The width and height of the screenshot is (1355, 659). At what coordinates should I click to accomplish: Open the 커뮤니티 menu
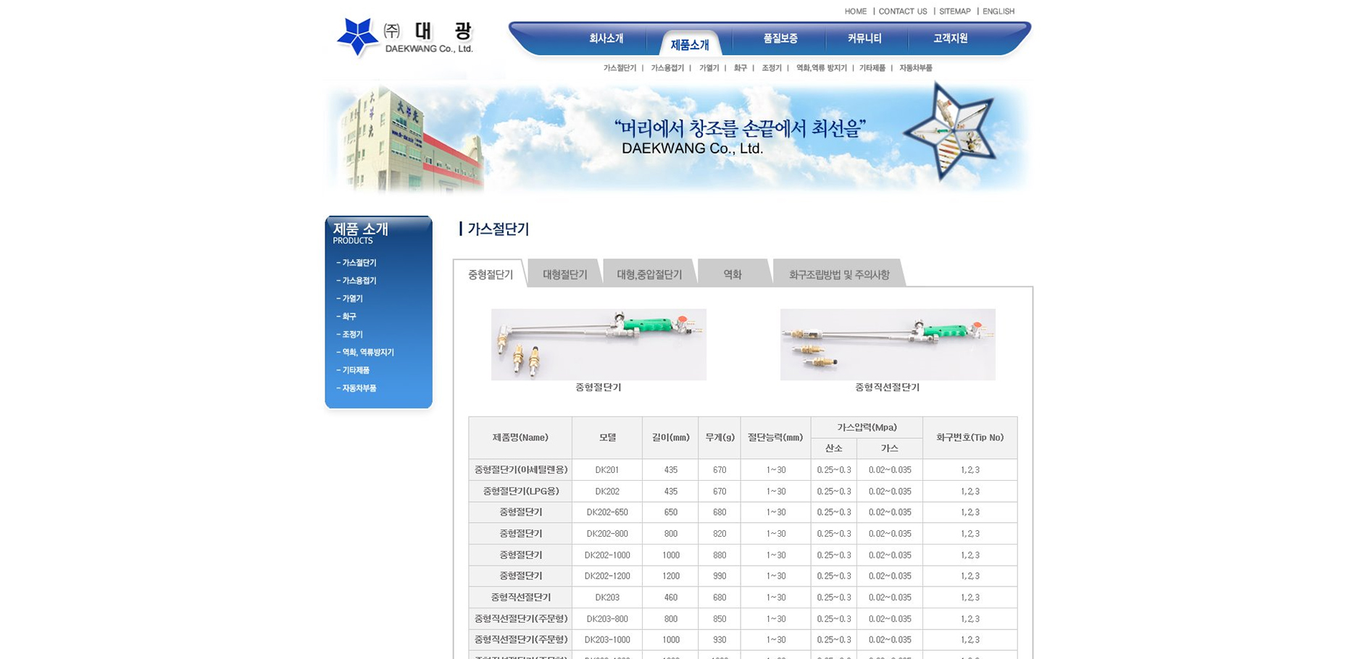point(864,38)
